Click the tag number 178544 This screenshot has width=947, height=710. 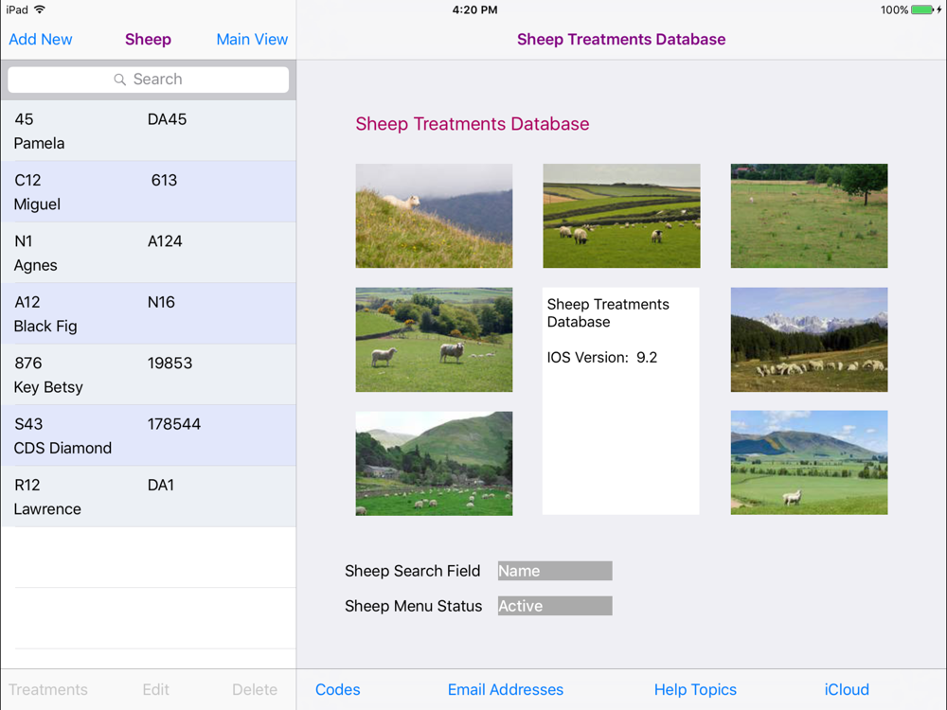pyautogui.click(x=174, y=424)
